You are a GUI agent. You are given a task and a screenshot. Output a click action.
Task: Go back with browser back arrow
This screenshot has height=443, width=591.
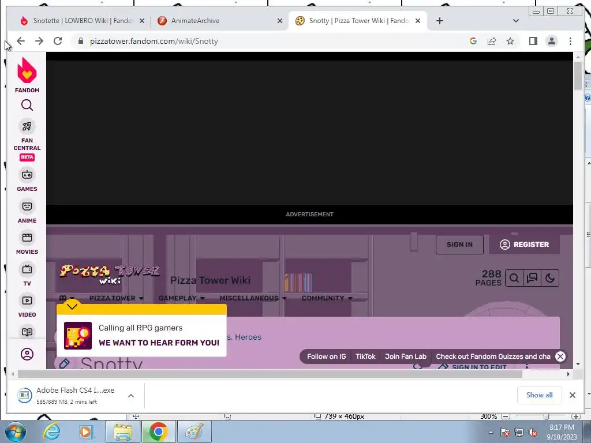tap(21, 41)
